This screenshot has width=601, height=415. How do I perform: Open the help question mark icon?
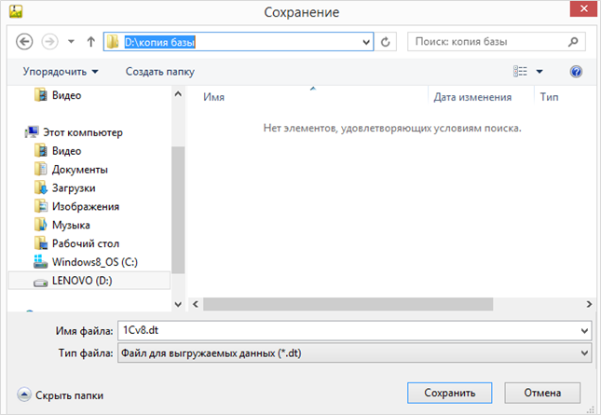coord(575,71)
